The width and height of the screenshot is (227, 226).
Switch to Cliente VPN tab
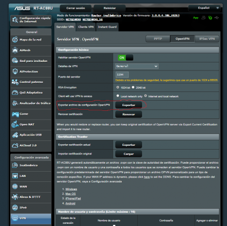pyautogui.click(x=86, y=27)
